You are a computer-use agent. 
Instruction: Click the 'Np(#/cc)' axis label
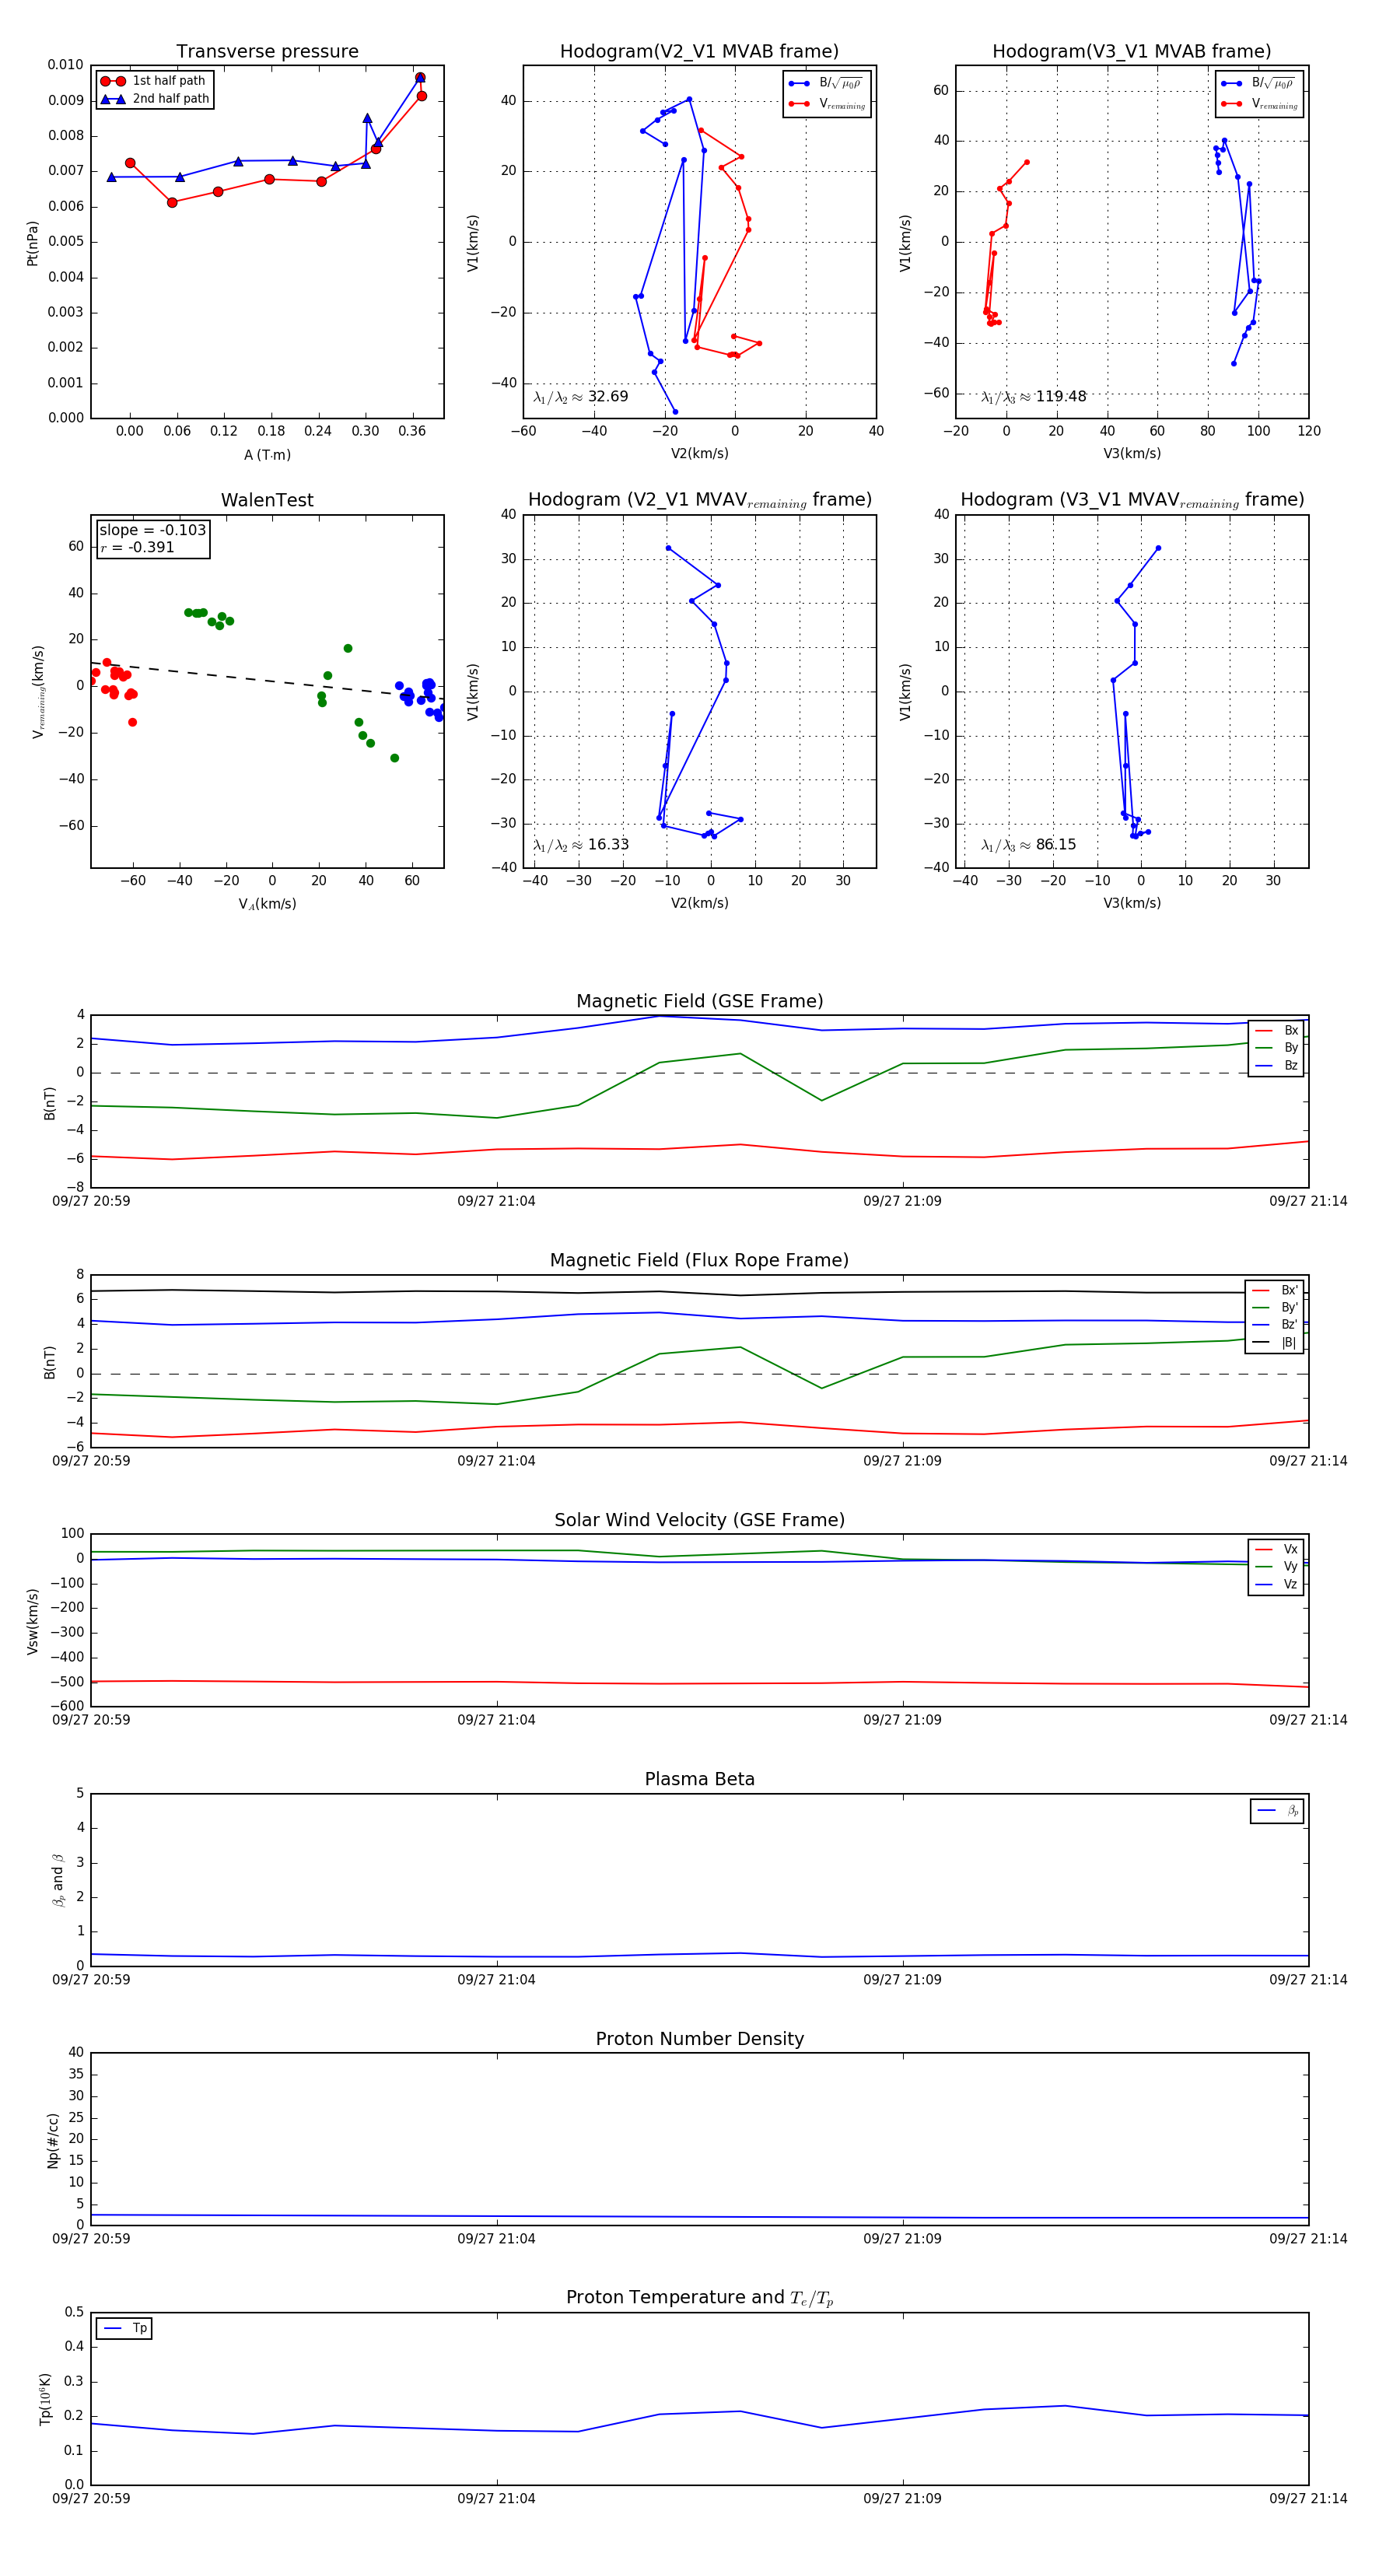(x=53, y=2141)
